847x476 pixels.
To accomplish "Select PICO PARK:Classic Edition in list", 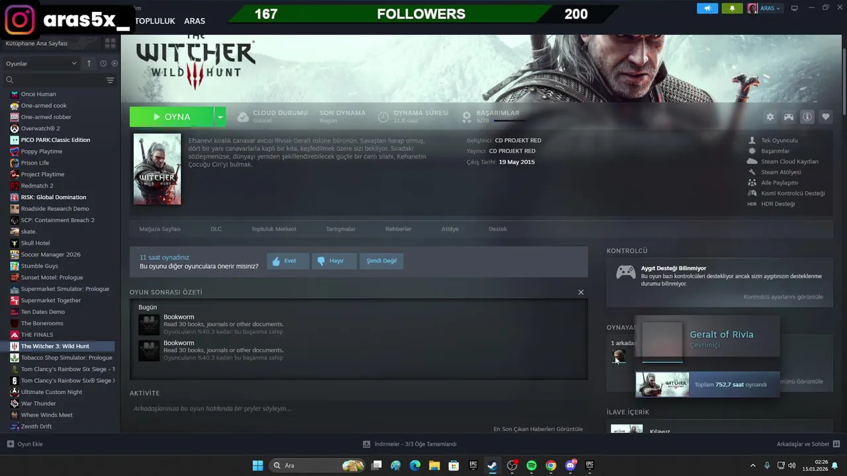I will [56, 139].
